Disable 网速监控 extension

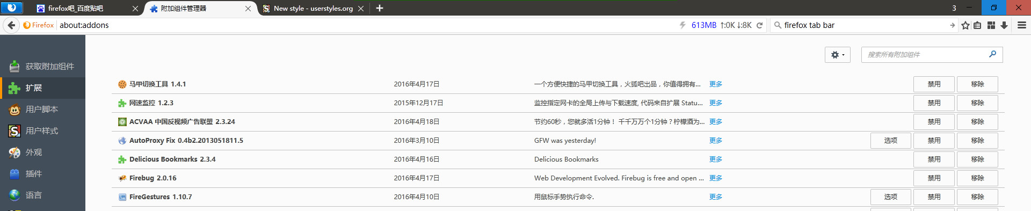[x=934, y=103]
